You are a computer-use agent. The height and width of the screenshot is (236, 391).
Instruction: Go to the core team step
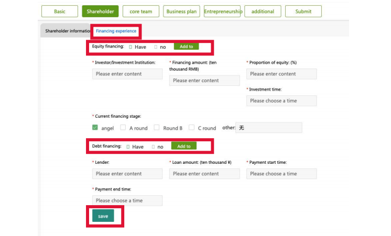tap(141, 12)
